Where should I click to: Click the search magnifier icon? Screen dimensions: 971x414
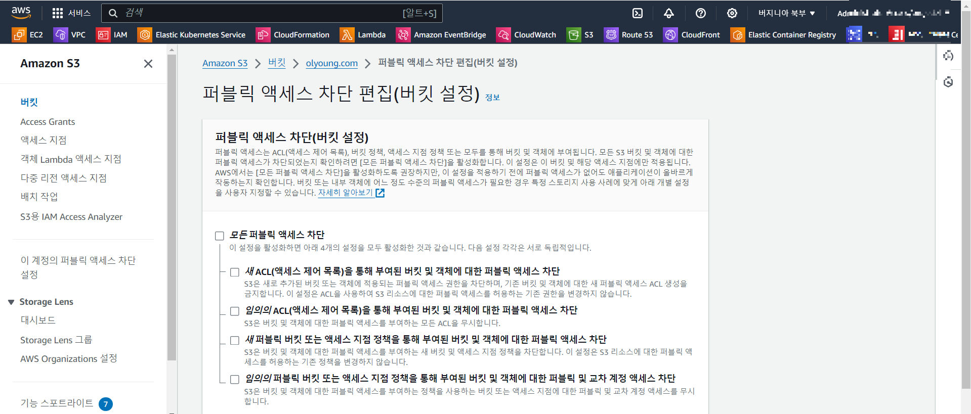(x=113, y=13)
